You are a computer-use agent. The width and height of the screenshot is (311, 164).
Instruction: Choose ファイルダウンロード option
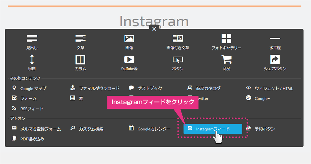pos(95,88)
